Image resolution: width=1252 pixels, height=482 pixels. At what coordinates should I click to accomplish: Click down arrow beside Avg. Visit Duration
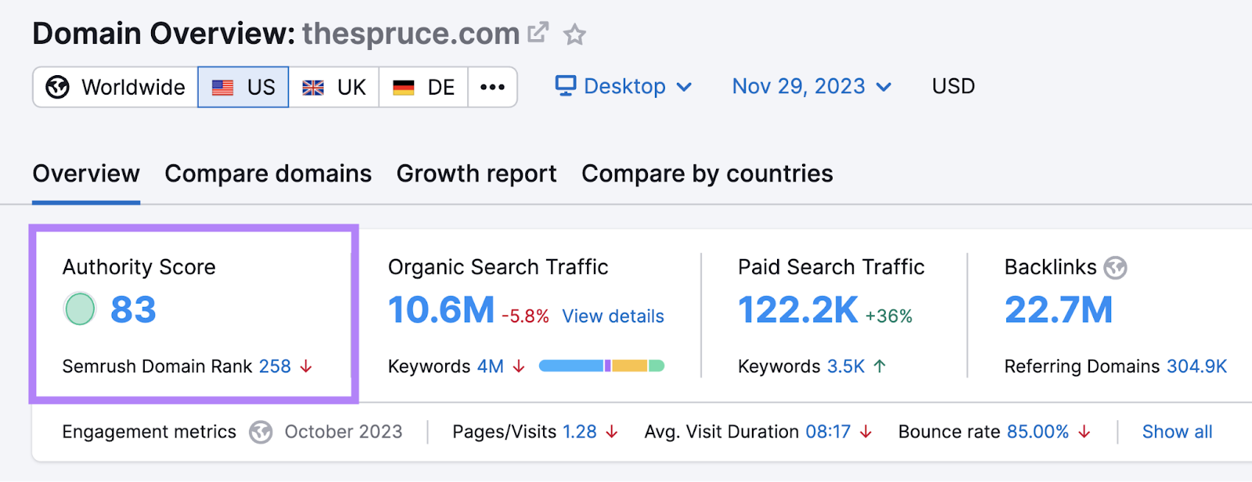pyautogui.click(x=865, y=432)
